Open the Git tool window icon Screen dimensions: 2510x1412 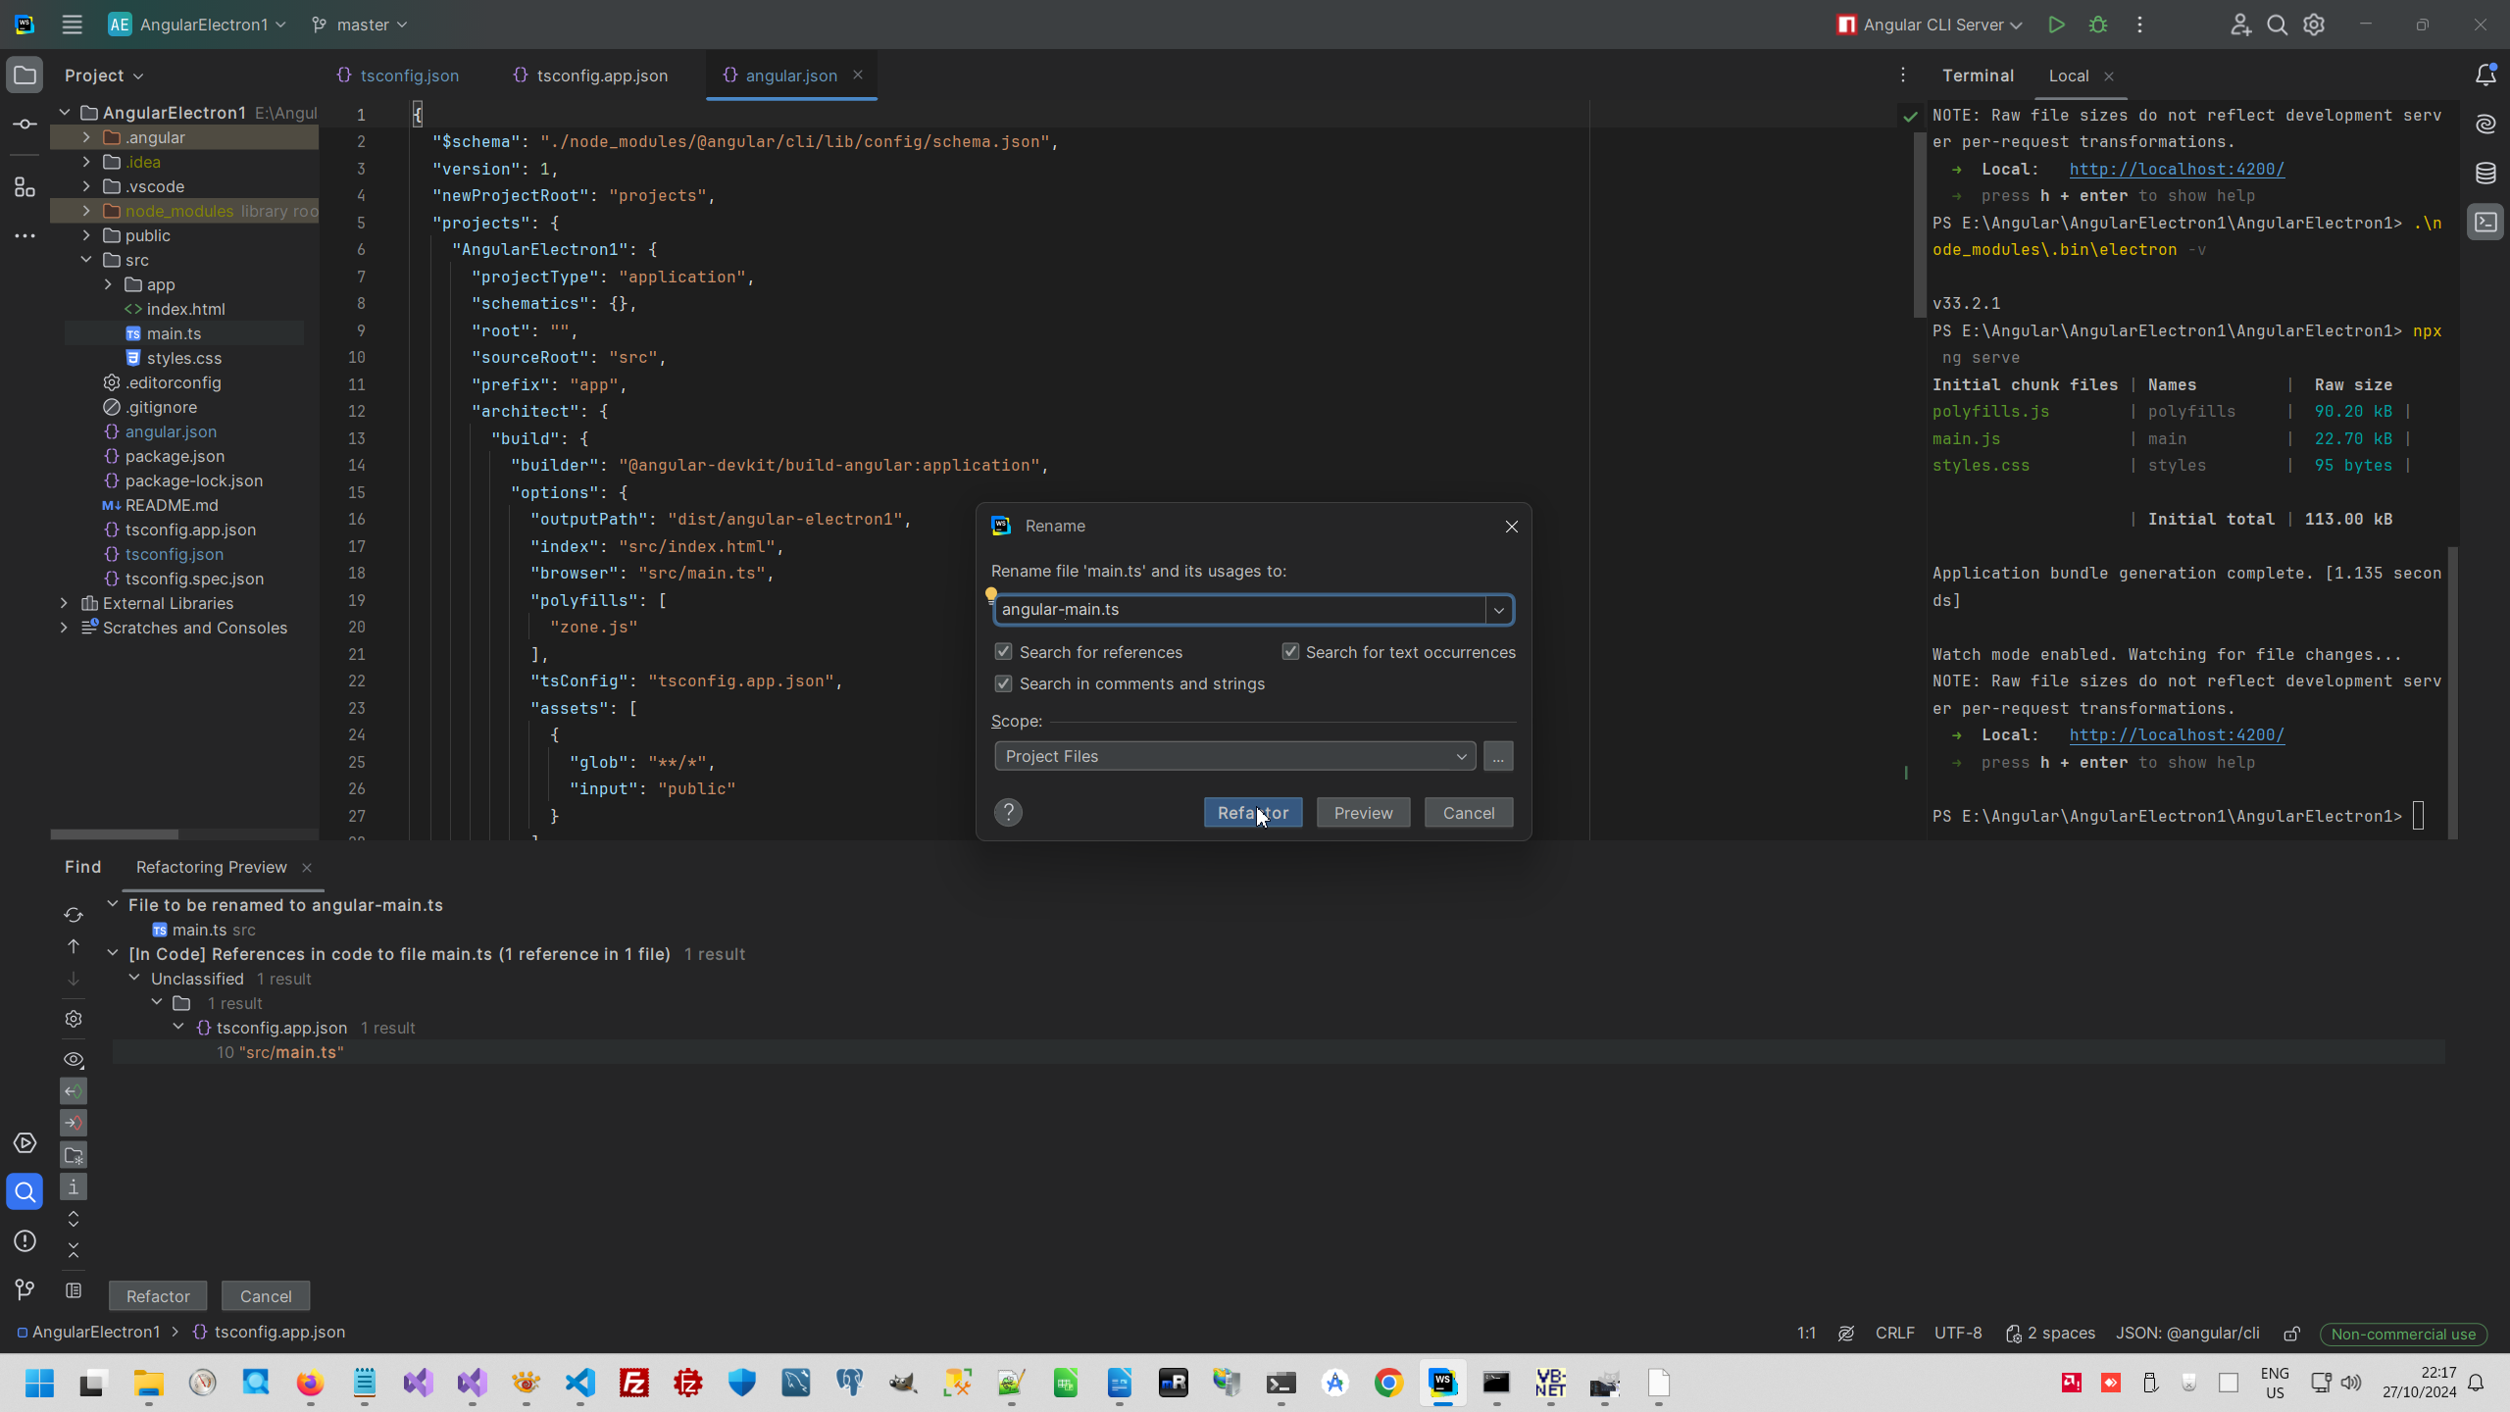coord(25,1289)
